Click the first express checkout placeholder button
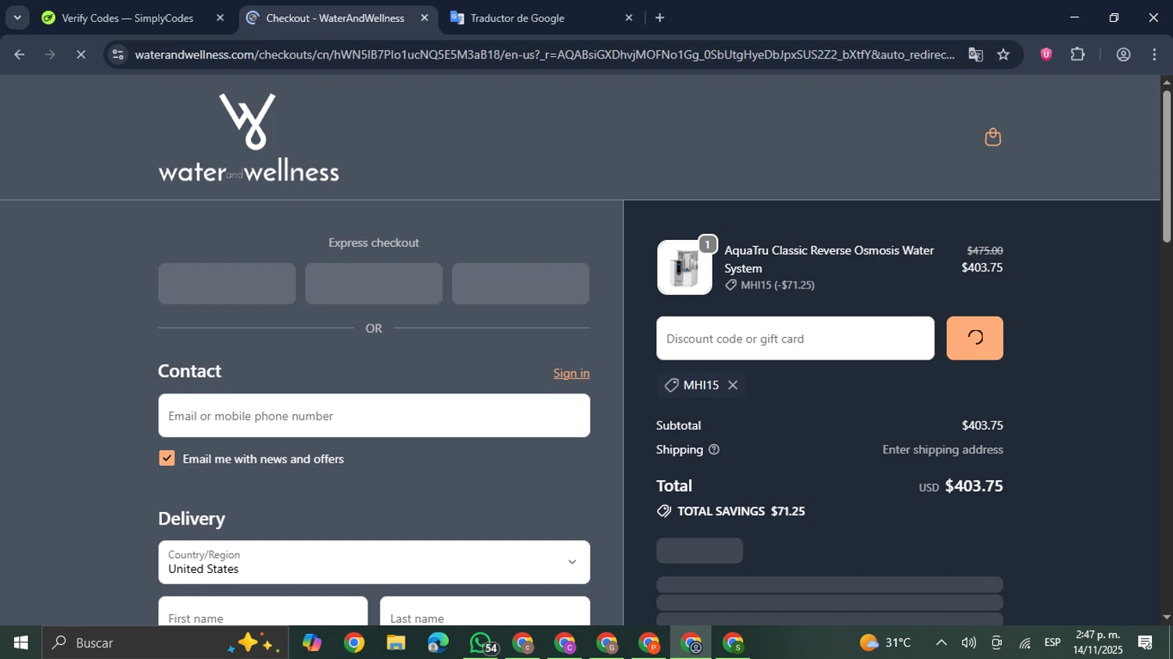 tap(227, 284)
